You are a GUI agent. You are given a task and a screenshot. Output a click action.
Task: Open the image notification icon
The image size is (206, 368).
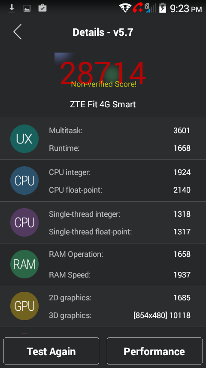pos(27,9)
